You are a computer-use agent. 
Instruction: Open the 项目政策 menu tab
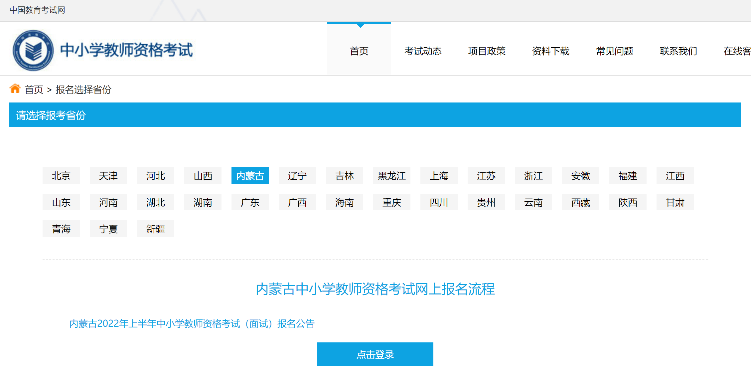[487, 51]
